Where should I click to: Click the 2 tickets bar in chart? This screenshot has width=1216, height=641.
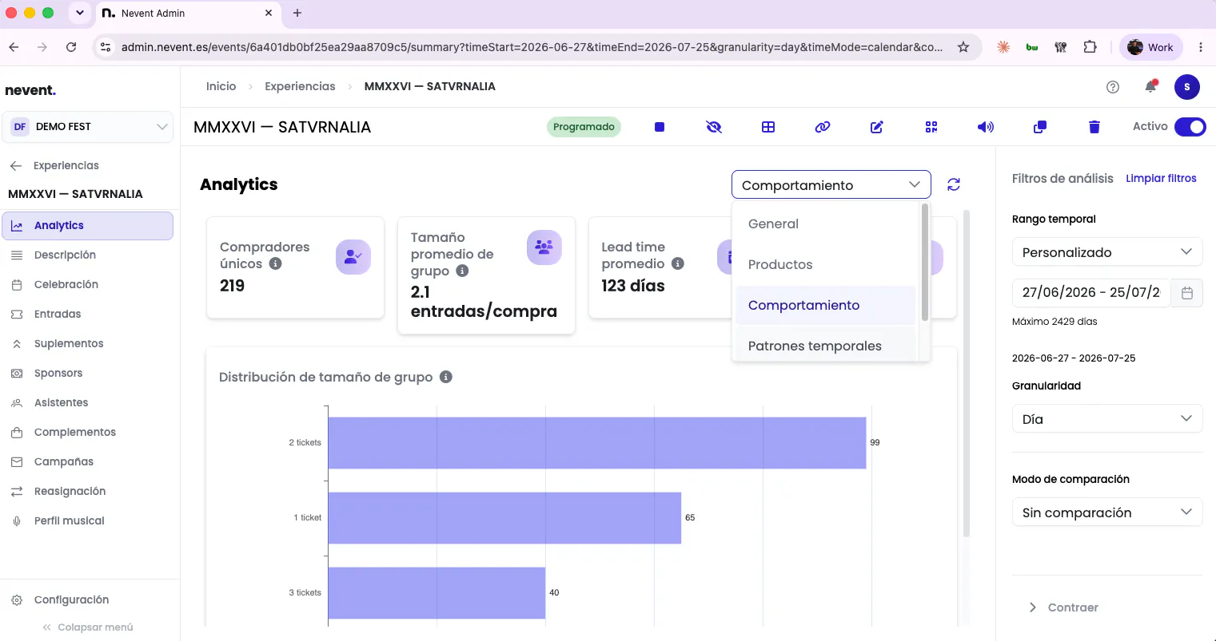click(597, 443)
